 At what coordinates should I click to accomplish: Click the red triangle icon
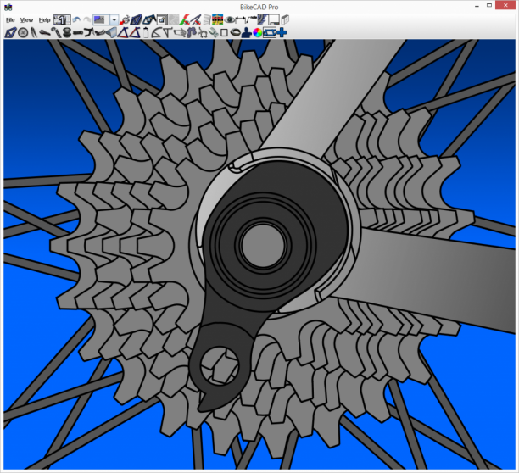tap(135, 33)
